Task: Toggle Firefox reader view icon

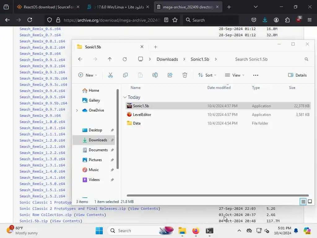Action: tap(166, 20)
